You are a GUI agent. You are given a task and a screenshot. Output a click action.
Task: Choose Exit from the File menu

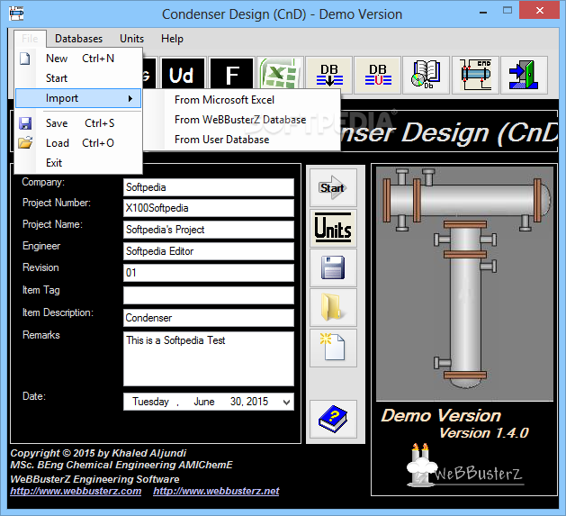78,163
